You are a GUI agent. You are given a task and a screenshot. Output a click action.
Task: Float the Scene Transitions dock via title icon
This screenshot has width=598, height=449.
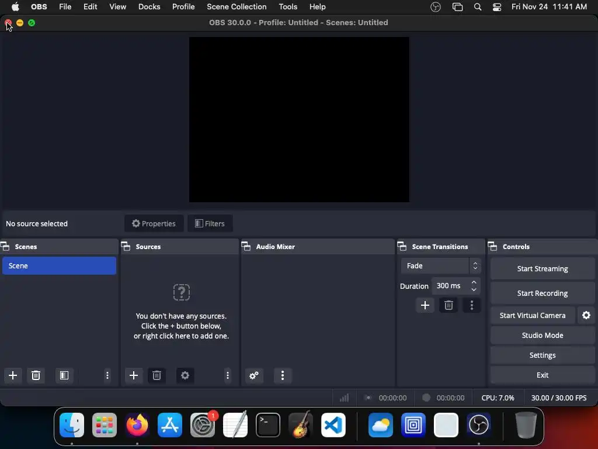(402, 246)
